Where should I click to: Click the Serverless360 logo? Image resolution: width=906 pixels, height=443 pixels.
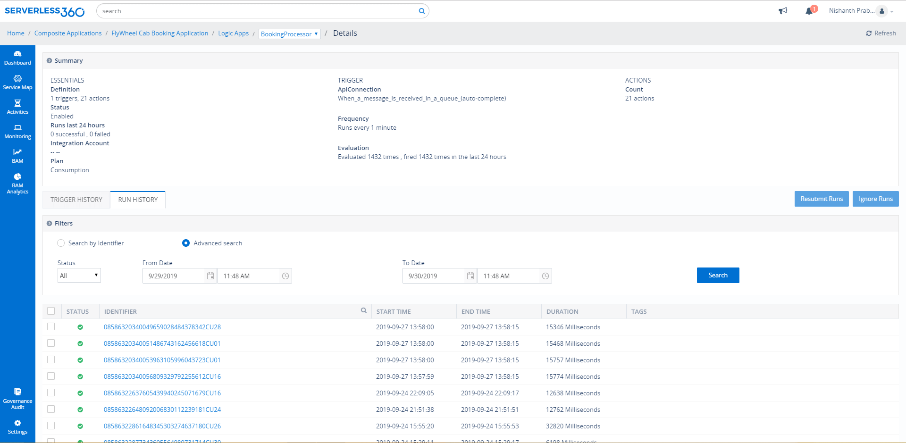[x=44, y=11]
